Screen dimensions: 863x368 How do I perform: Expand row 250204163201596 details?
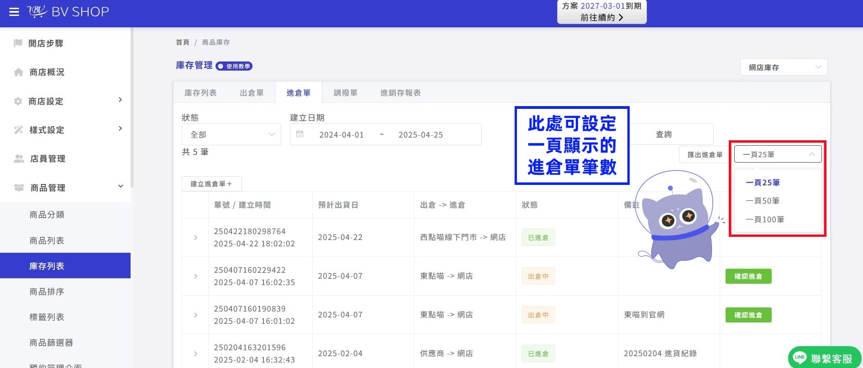(195, 354)
